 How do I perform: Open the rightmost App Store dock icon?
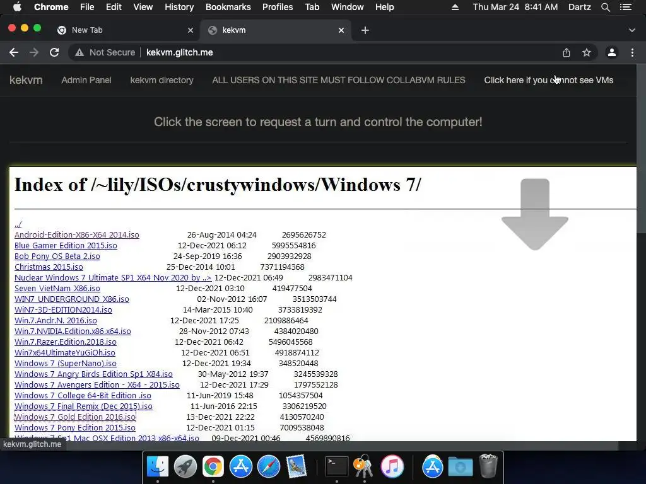coord(433,467)
